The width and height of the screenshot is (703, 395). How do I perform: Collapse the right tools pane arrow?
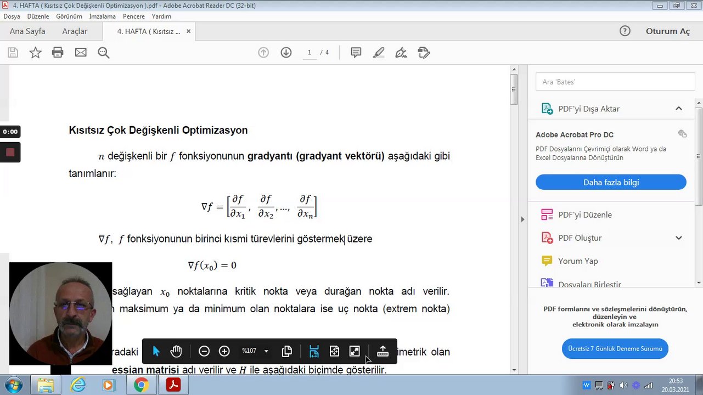pos(522,219)
